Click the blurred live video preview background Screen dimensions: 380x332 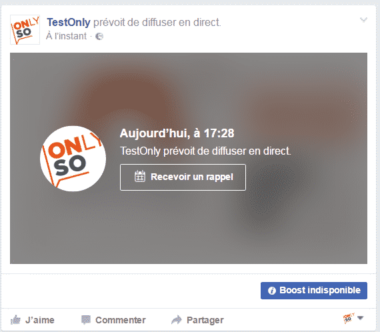[189, 225]
